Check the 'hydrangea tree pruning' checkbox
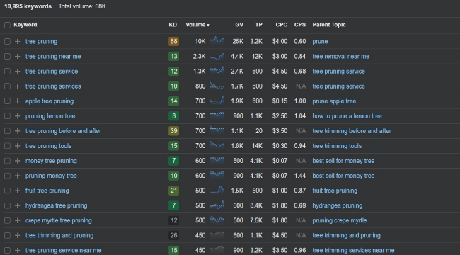 click(7, 205)
